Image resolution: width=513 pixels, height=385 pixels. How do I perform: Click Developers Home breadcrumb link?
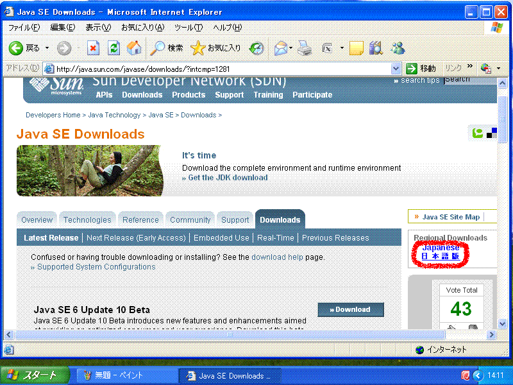(53, 115)
